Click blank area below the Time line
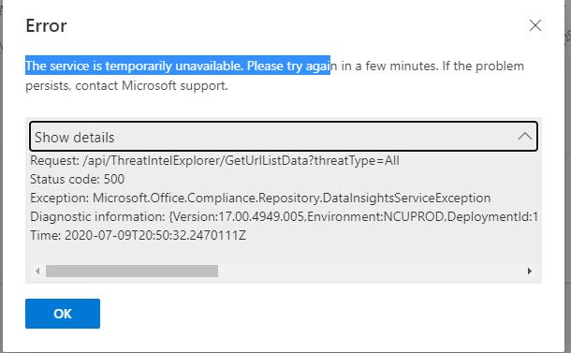The width and height of the screenshot is (571, 353). pyautogui.click(x=284, y=253)
